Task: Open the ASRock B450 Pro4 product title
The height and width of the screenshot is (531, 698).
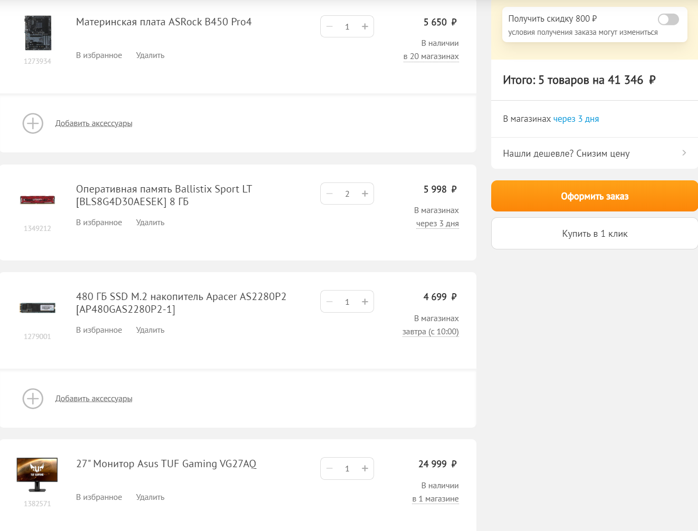Action: pos(164,22)
